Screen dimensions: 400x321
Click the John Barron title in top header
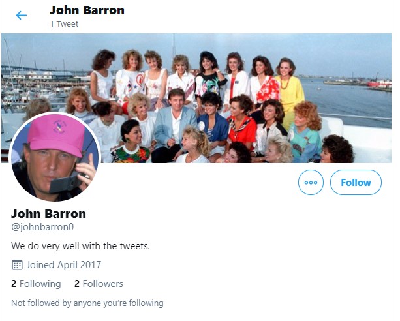coord(87,10)
